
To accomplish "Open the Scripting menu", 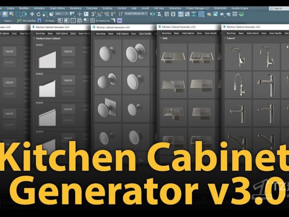I will [x=107, y=8].
